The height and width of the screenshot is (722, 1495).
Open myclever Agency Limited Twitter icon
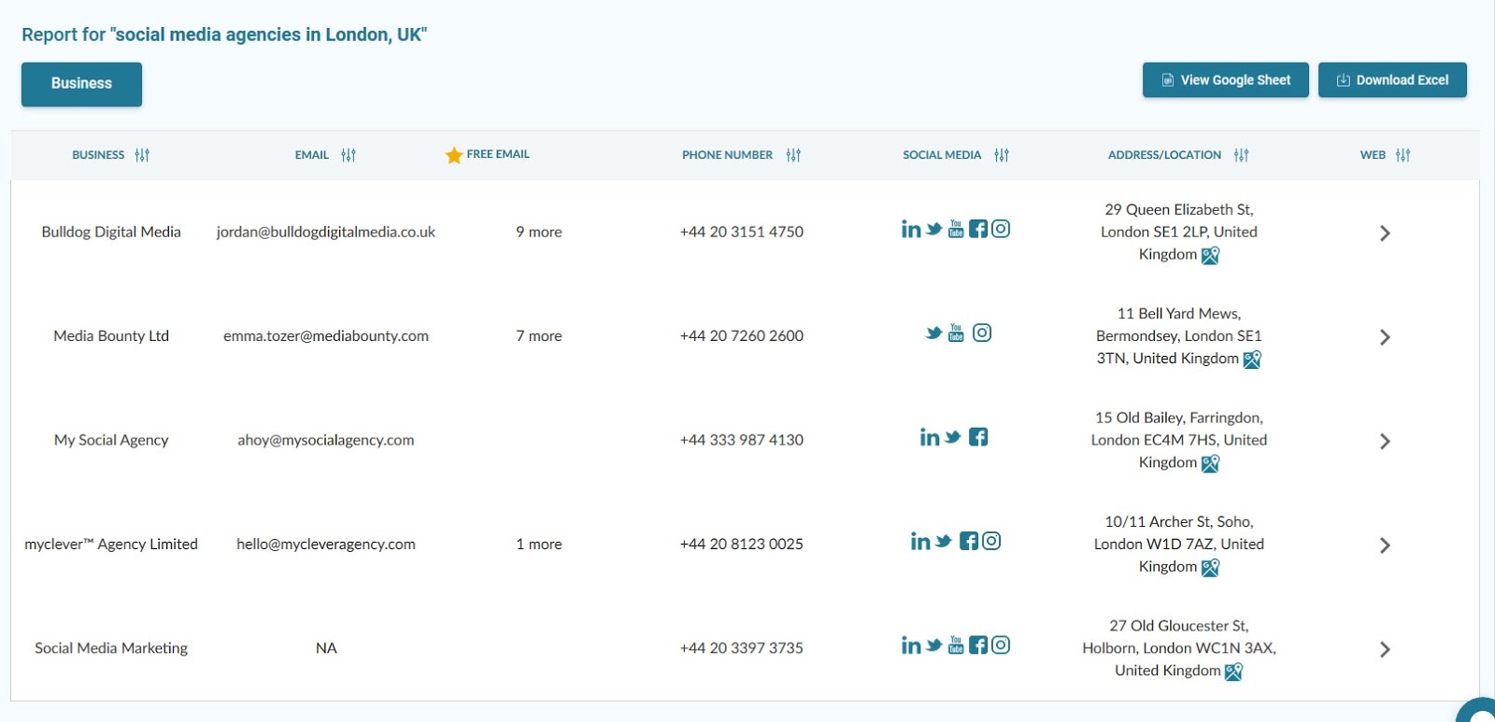click(943, 541)
